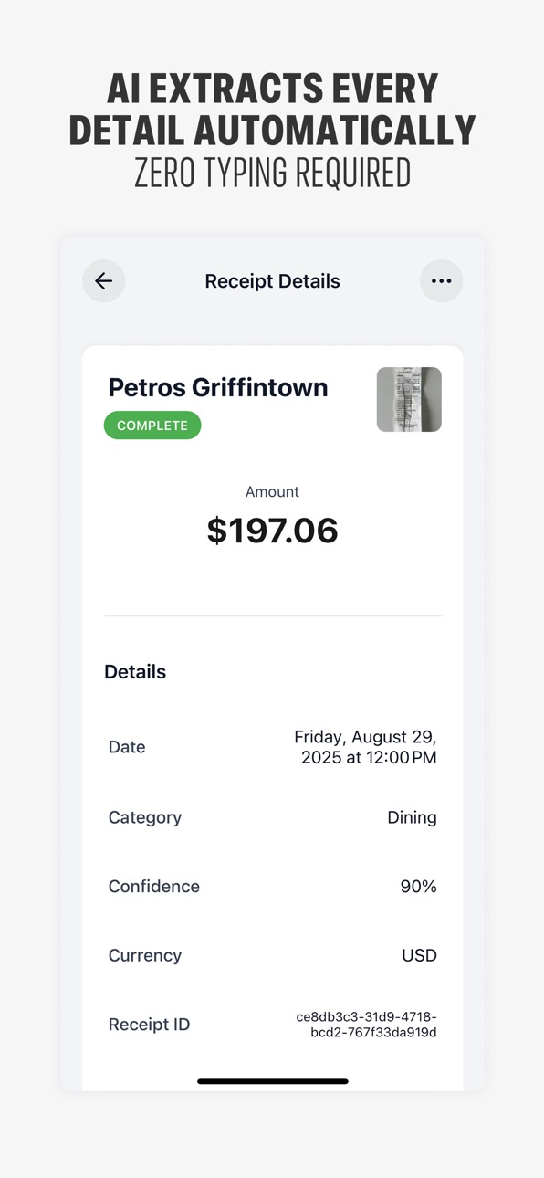Tap the Date row label

(127, 747)
